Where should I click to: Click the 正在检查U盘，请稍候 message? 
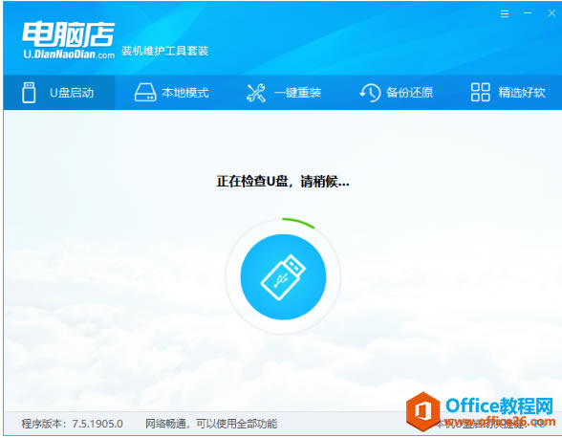point(283,182)
